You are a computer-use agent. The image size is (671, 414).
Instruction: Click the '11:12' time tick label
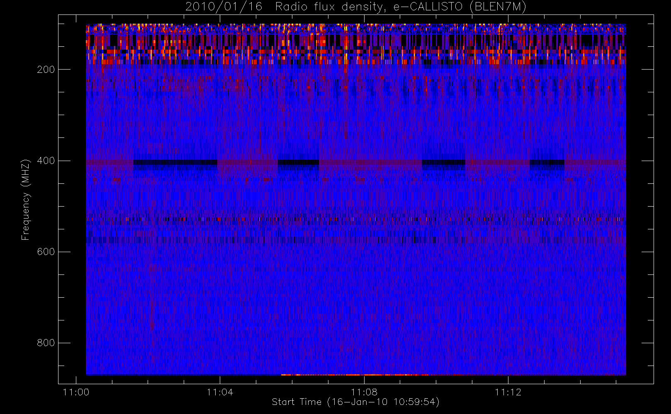click(x=508, y=392)
